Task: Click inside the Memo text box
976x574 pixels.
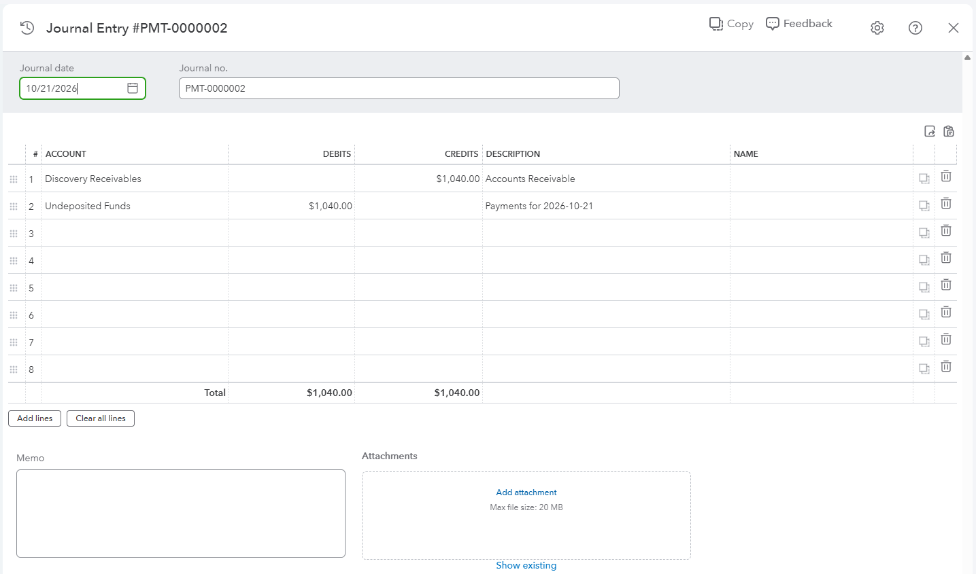Action: [181, 514]
